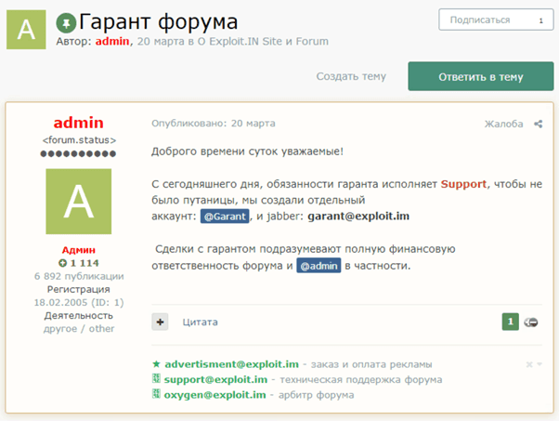The width and height of the screenshot is (559, 421).
Task: Click the Цитата quote link
Action: (x=200, y=322)
